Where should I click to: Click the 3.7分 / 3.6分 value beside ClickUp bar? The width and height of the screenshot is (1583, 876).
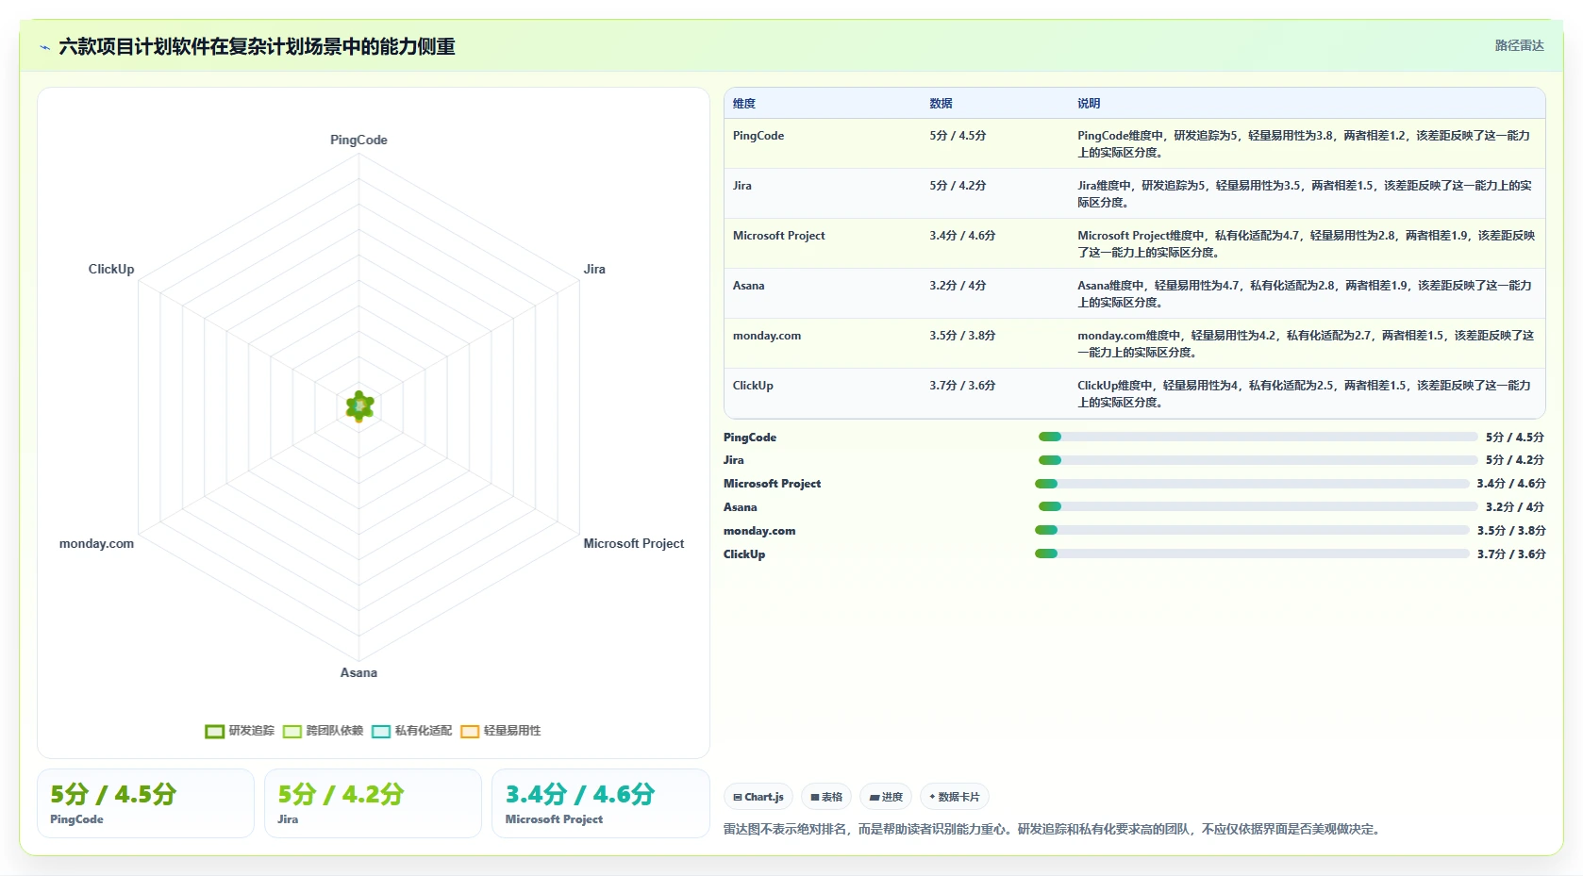[1511, 554]
